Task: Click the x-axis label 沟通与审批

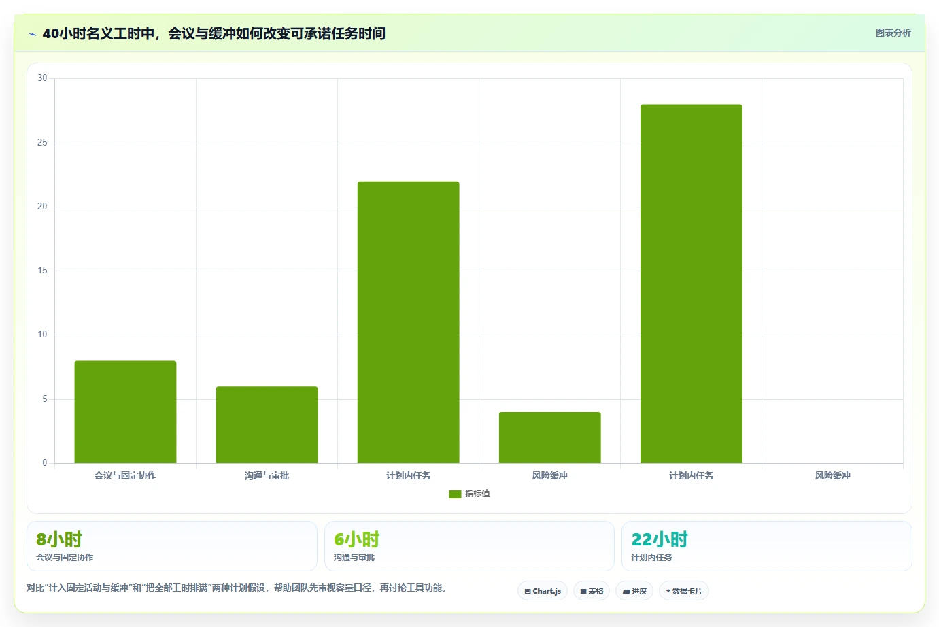Action: click(267, 475)
